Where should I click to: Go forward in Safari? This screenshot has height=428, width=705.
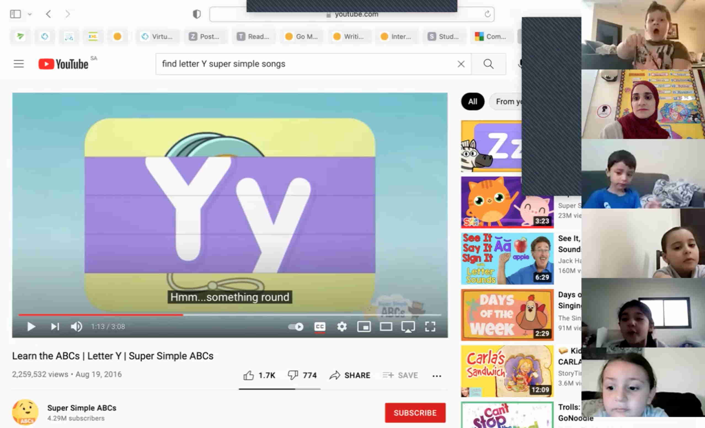coord(68,14)
